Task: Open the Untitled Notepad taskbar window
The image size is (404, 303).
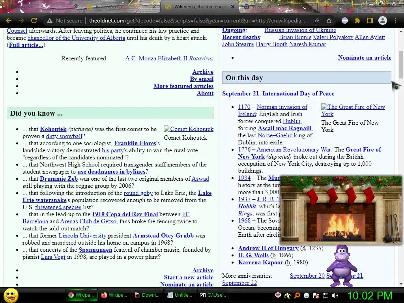Action: click(181, 295)
